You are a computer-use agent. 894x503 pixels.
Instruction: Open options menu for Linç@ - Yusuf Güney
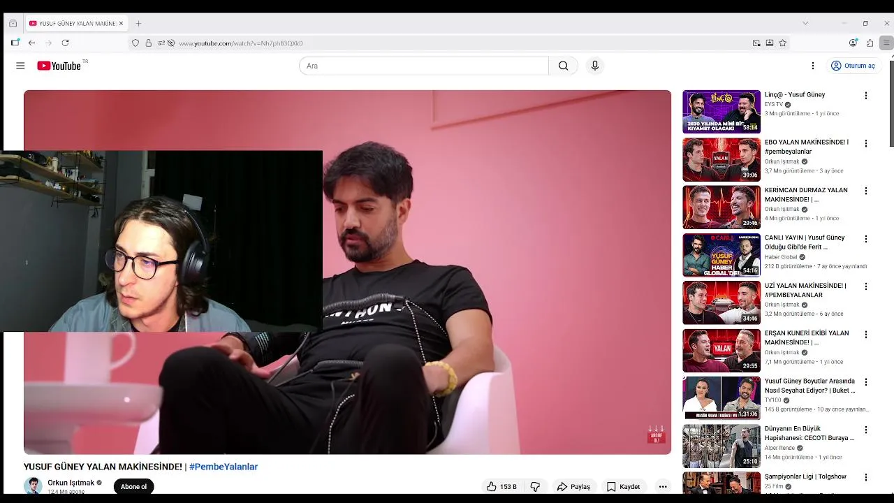[x=866, y=96]
